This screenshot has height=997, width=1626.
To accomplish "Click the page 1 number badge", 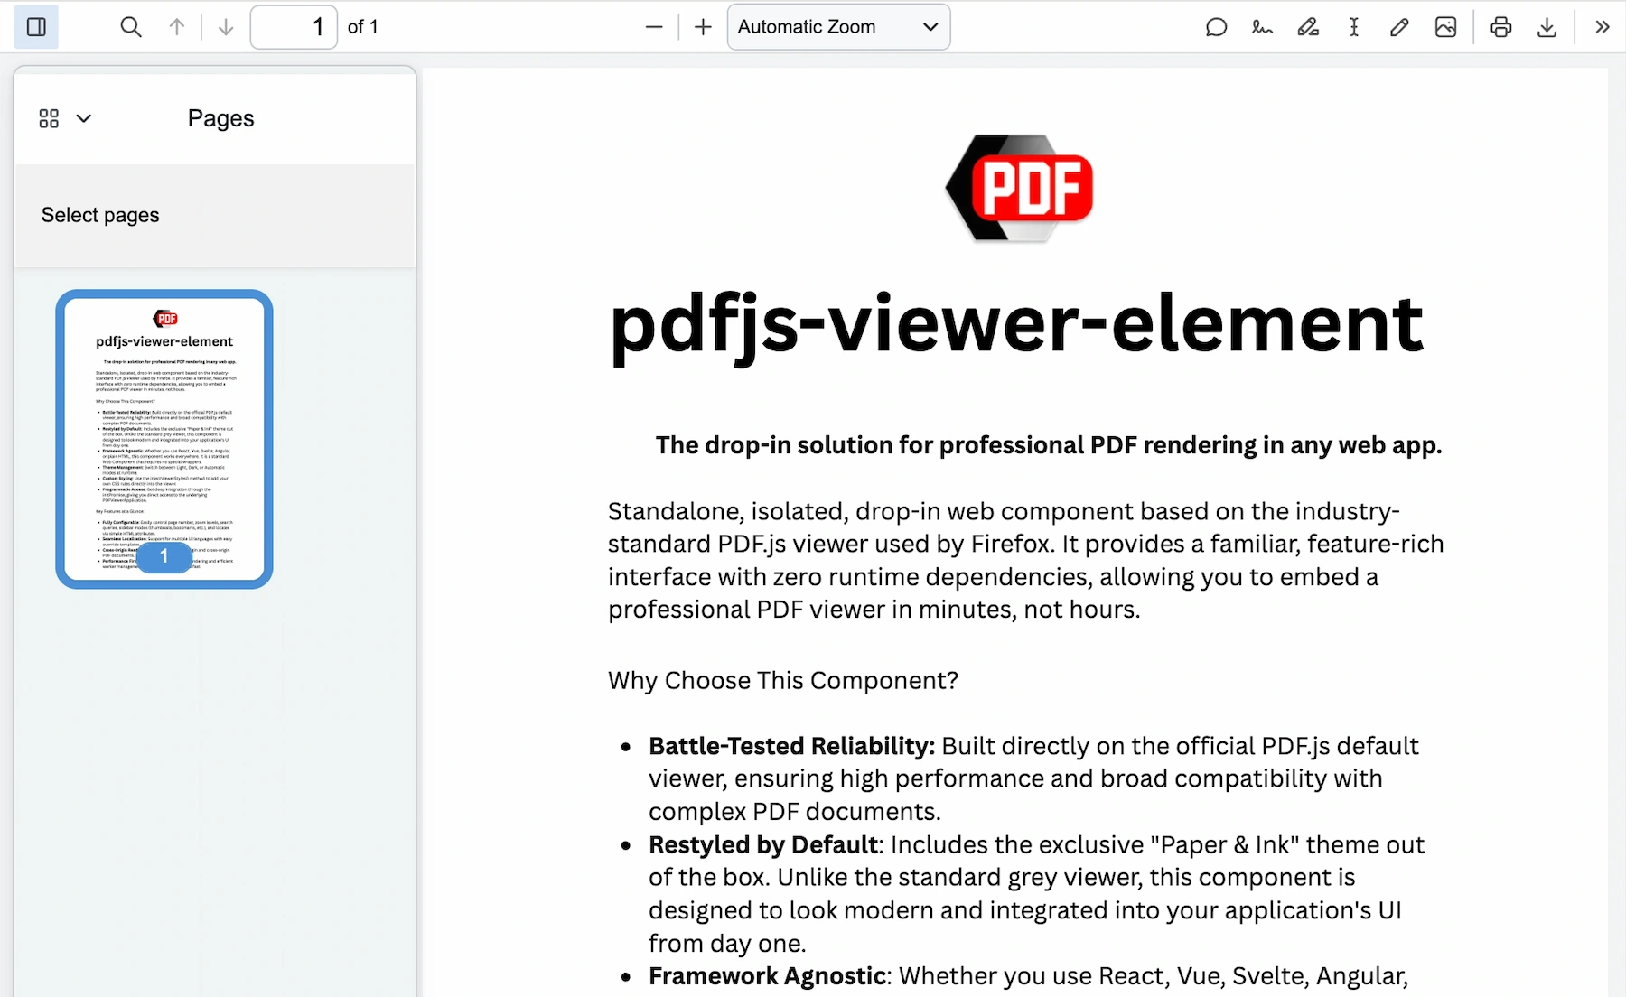I will coord(164,556).
